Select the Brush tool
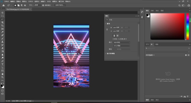The image size is (191, 103). pyautogui.click(x=2, y=39)
